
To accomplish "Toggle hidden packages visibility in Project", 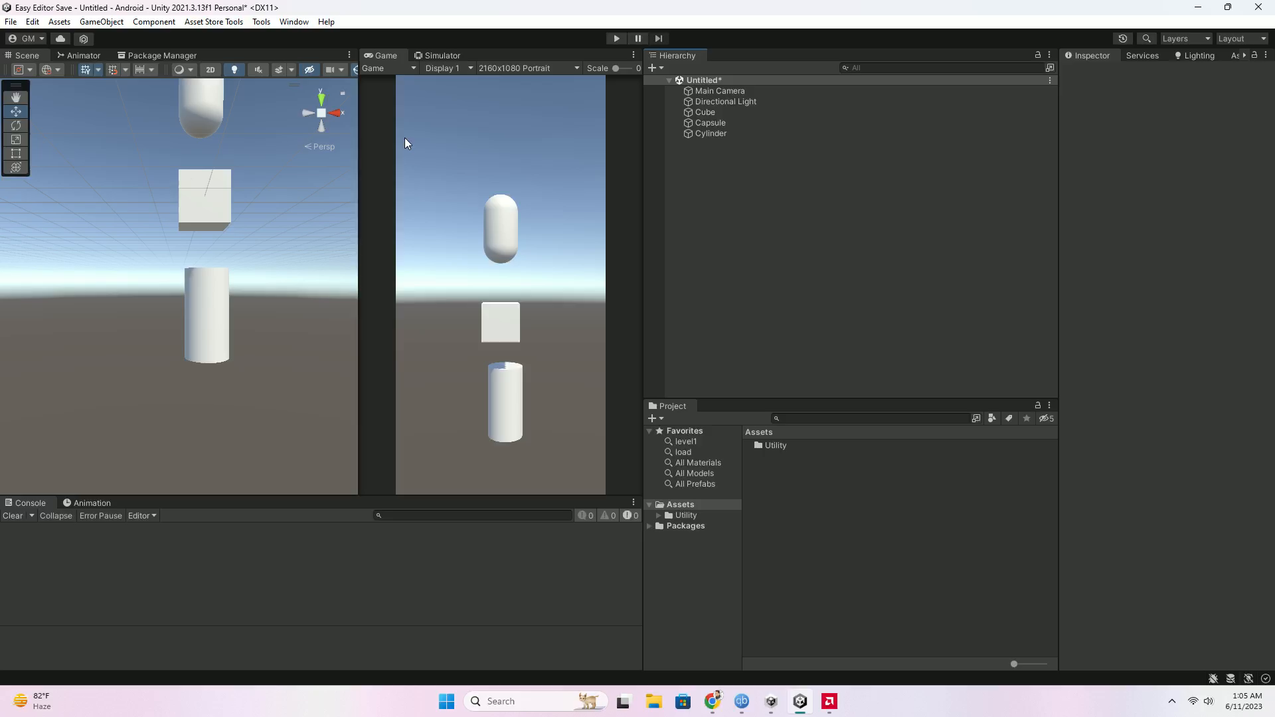I will click(x=1047, y=418).
